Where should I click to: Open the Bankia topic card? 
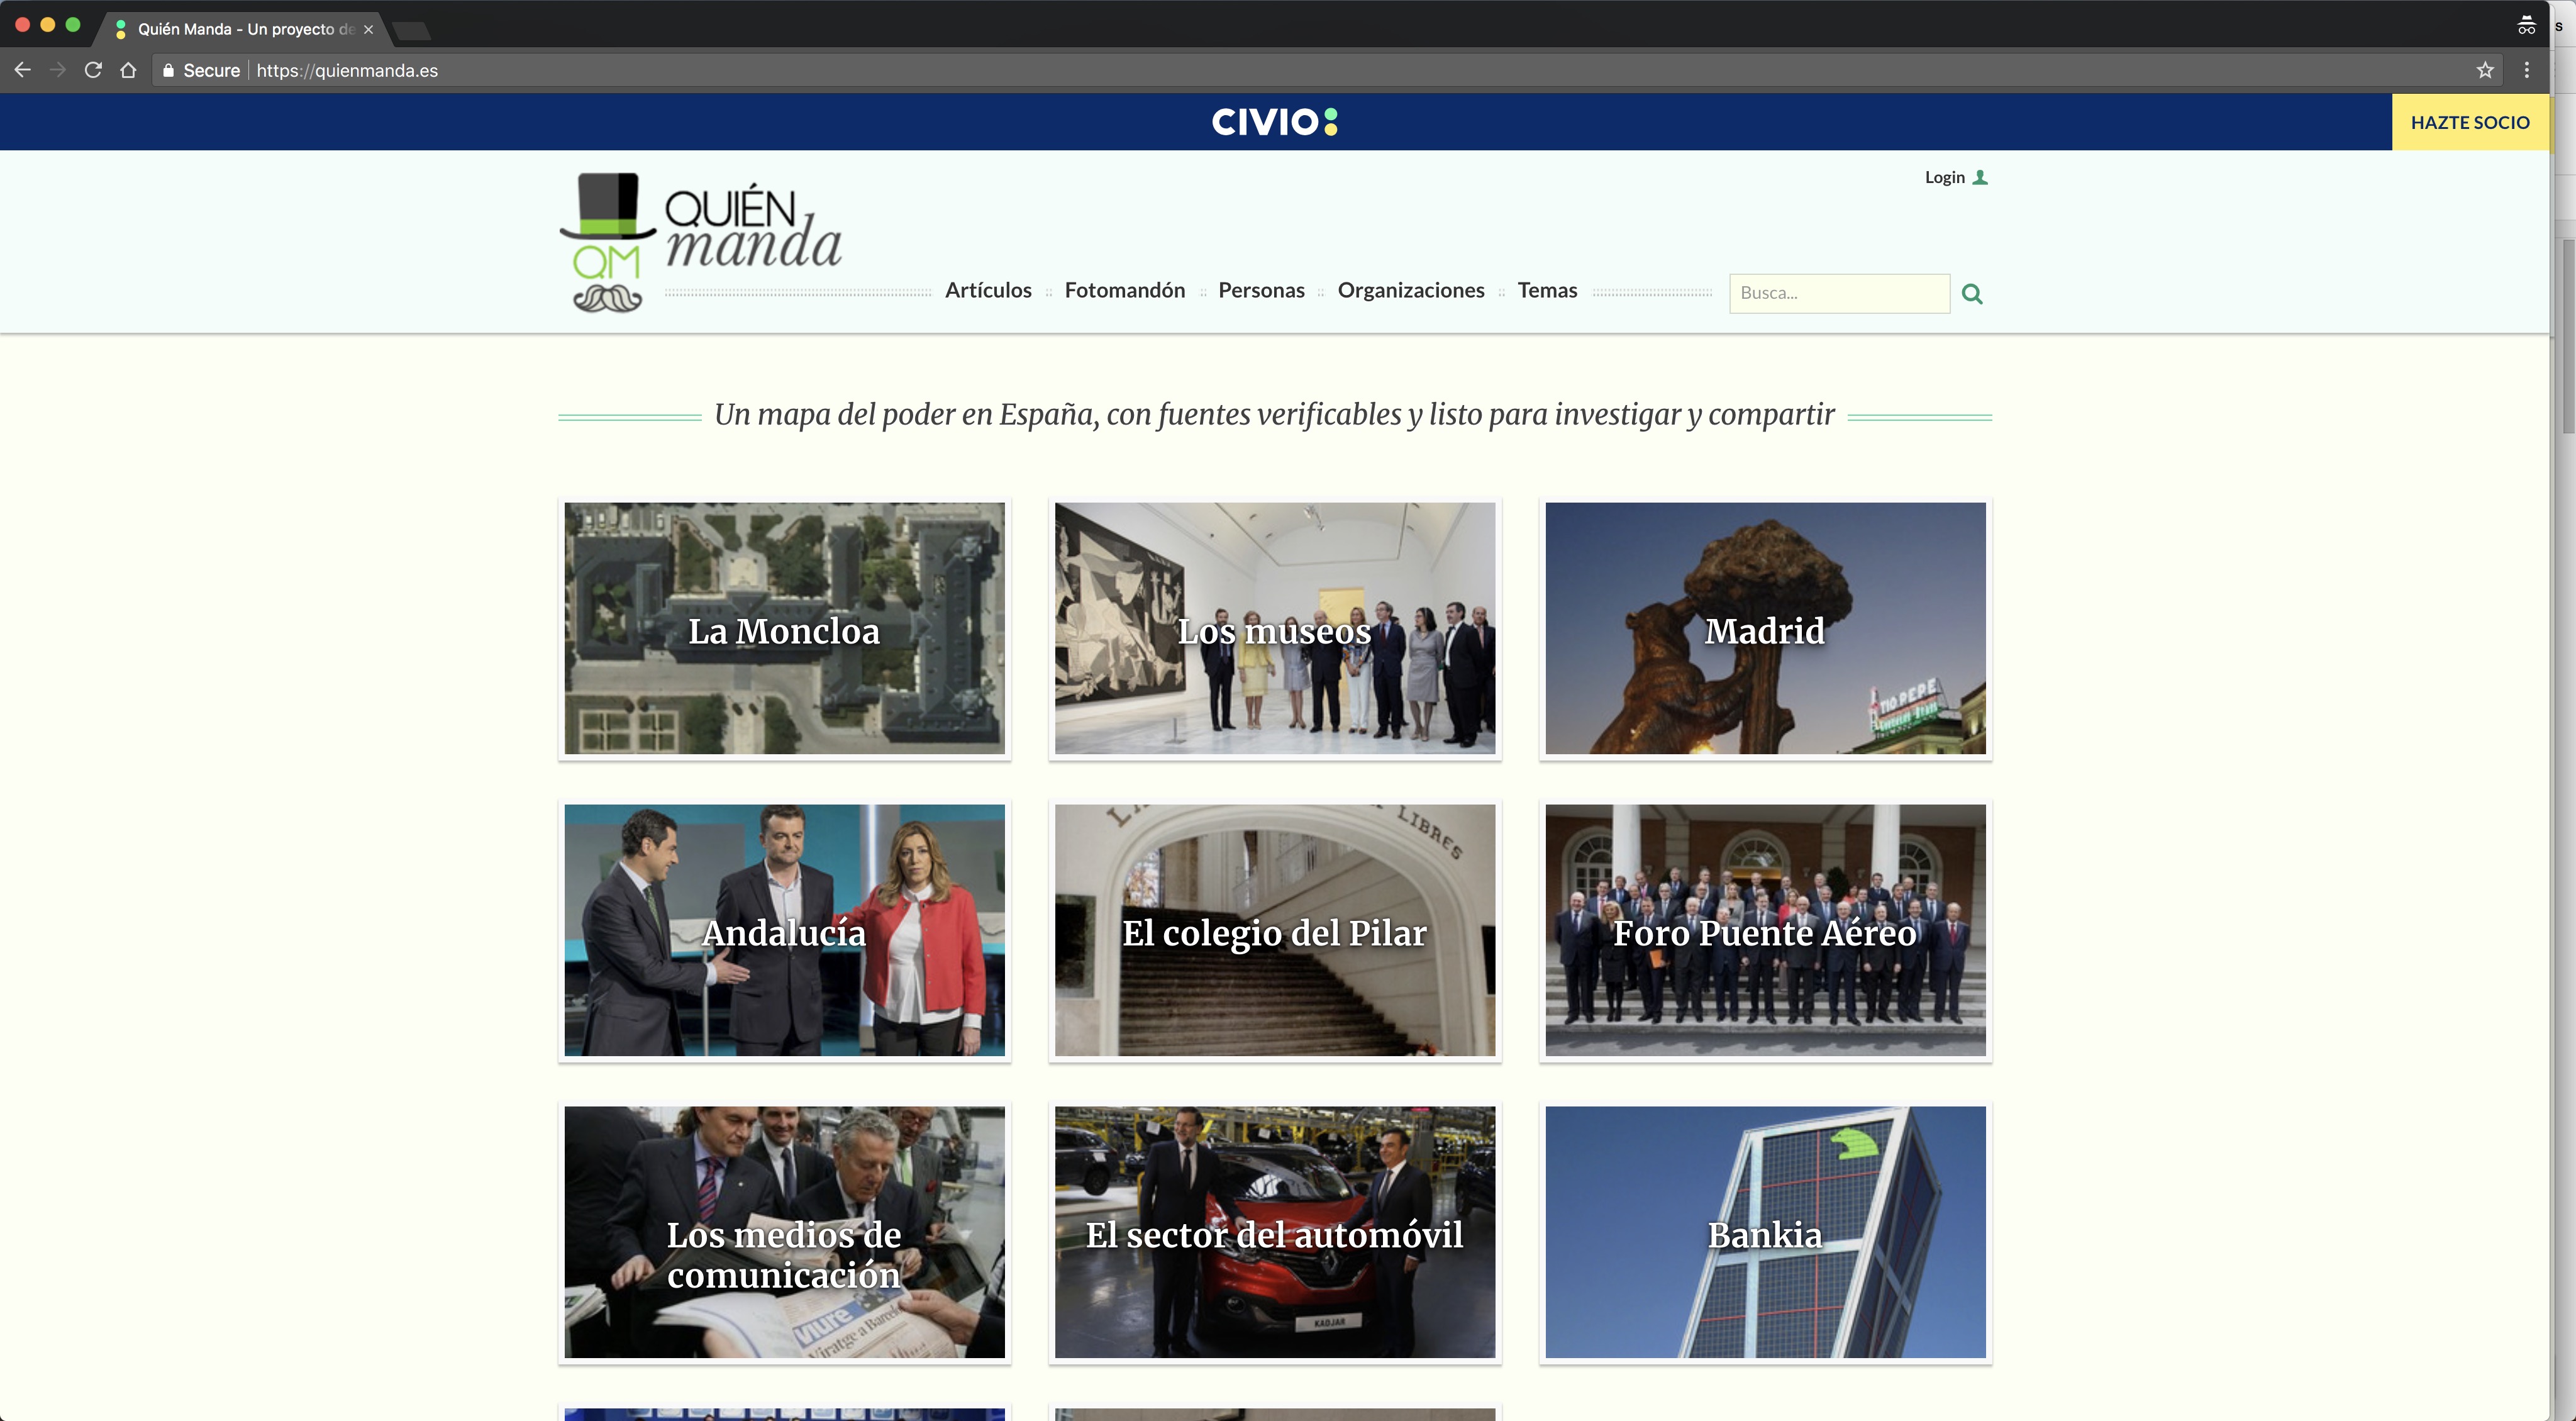[x=1765, y=1232]
